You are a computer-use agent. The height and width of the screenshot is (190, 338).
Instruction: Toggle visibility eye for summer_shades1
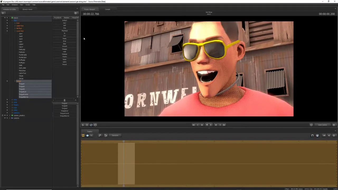click(5, 115)
